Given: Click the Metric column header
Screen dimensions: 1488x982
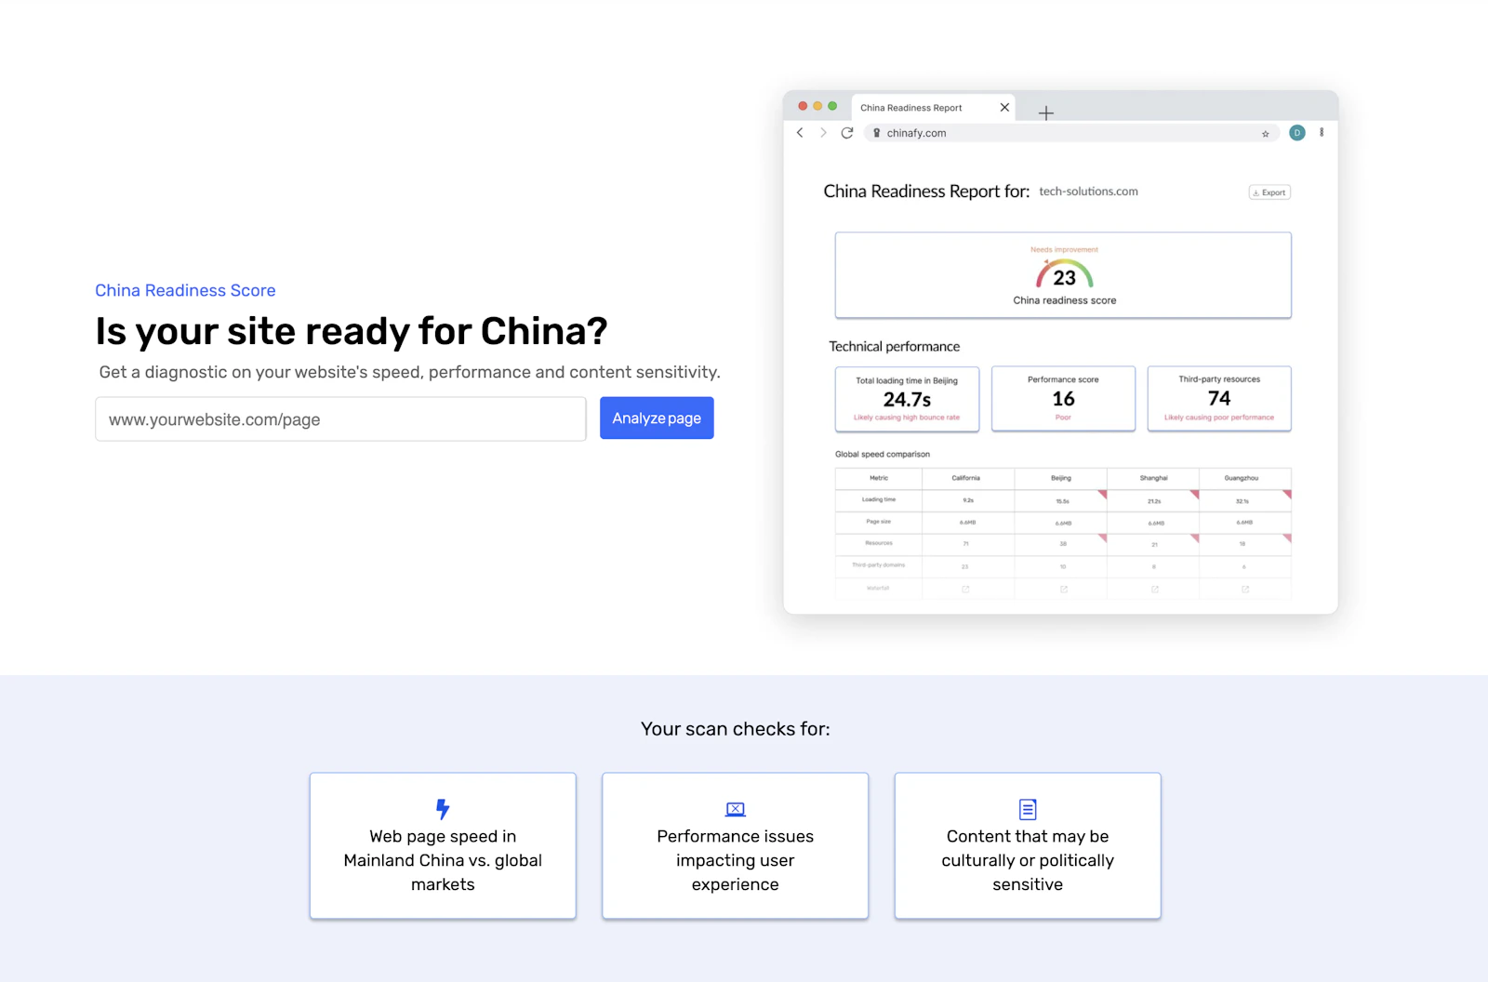Looking at the screenshot, I should [879, 478].
